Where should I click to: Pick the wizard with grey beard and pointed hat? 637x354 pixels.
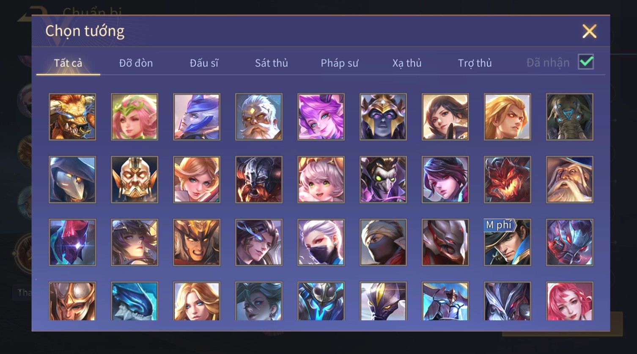pyautogui.click(x=570, y=180)
